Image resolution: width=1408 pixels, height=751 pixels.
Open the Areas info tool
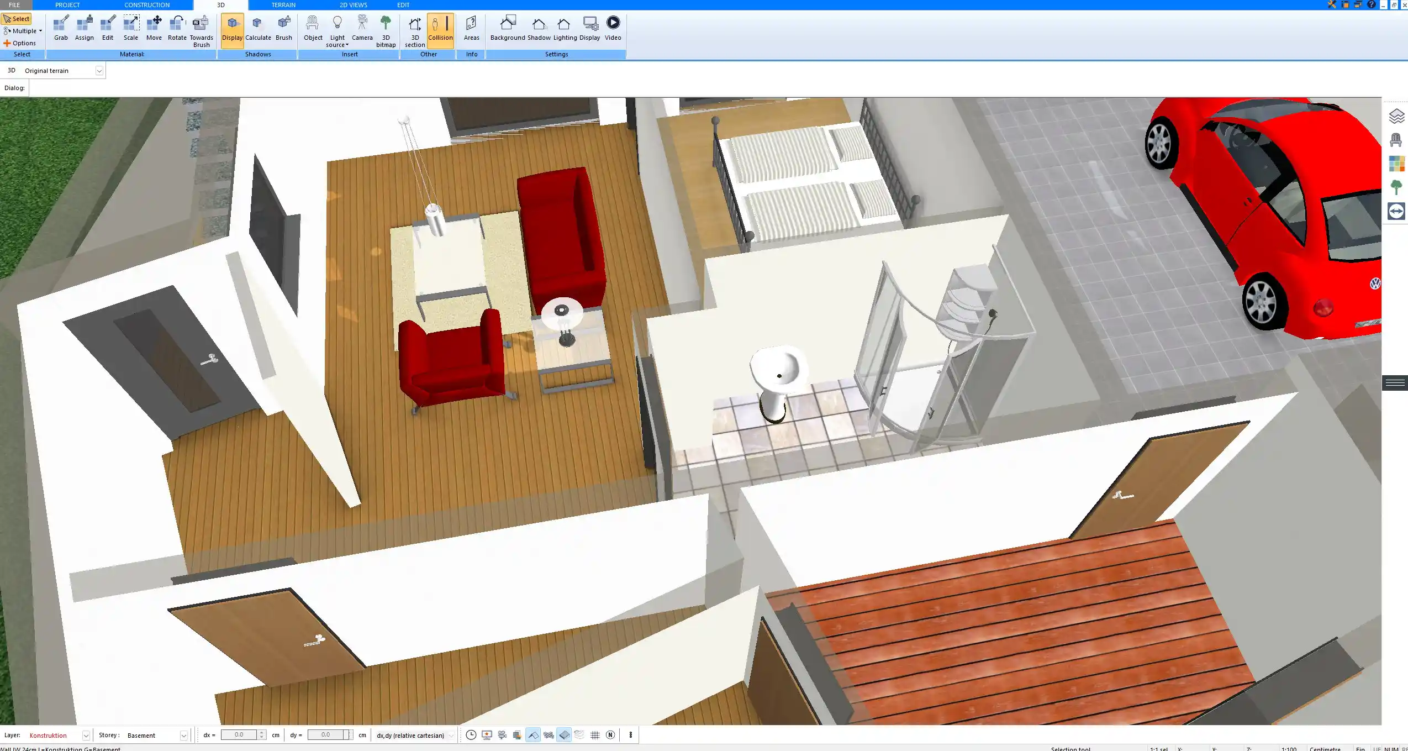tap(471, 28)
